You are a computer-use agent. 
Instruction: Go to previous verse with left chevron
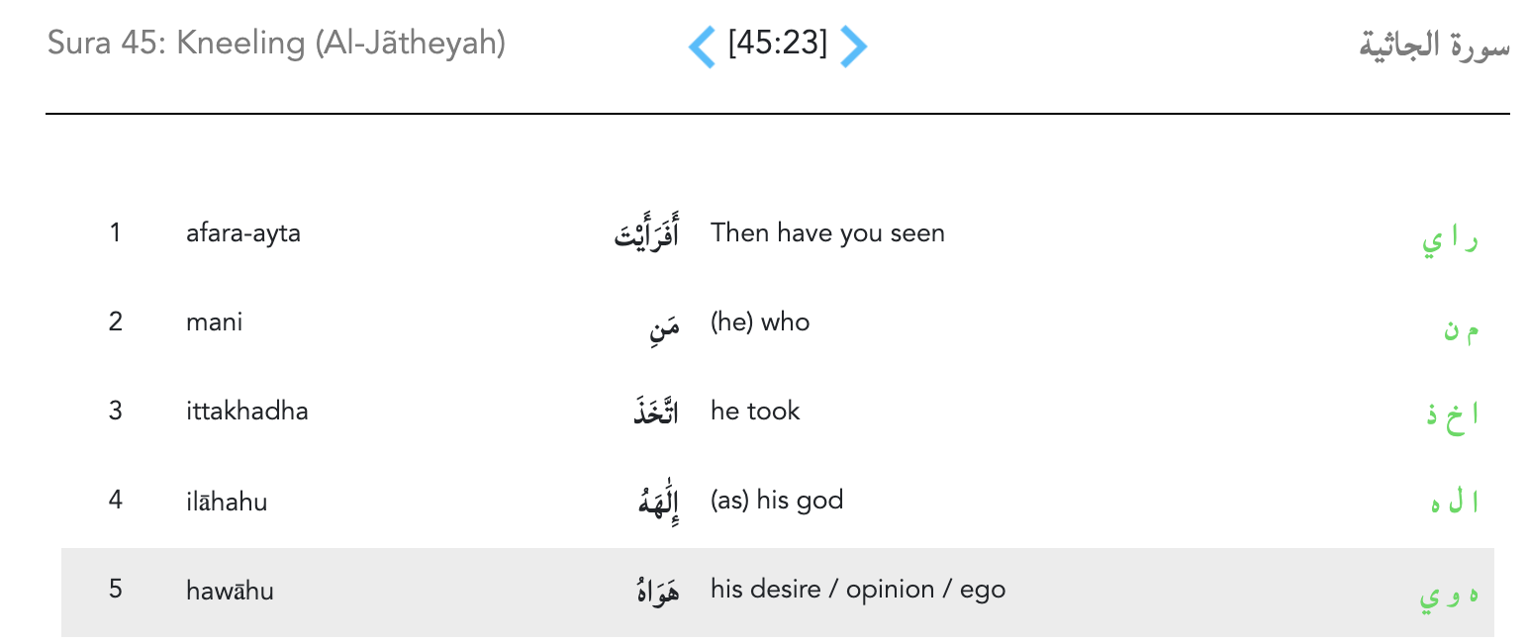coord(702,46)
